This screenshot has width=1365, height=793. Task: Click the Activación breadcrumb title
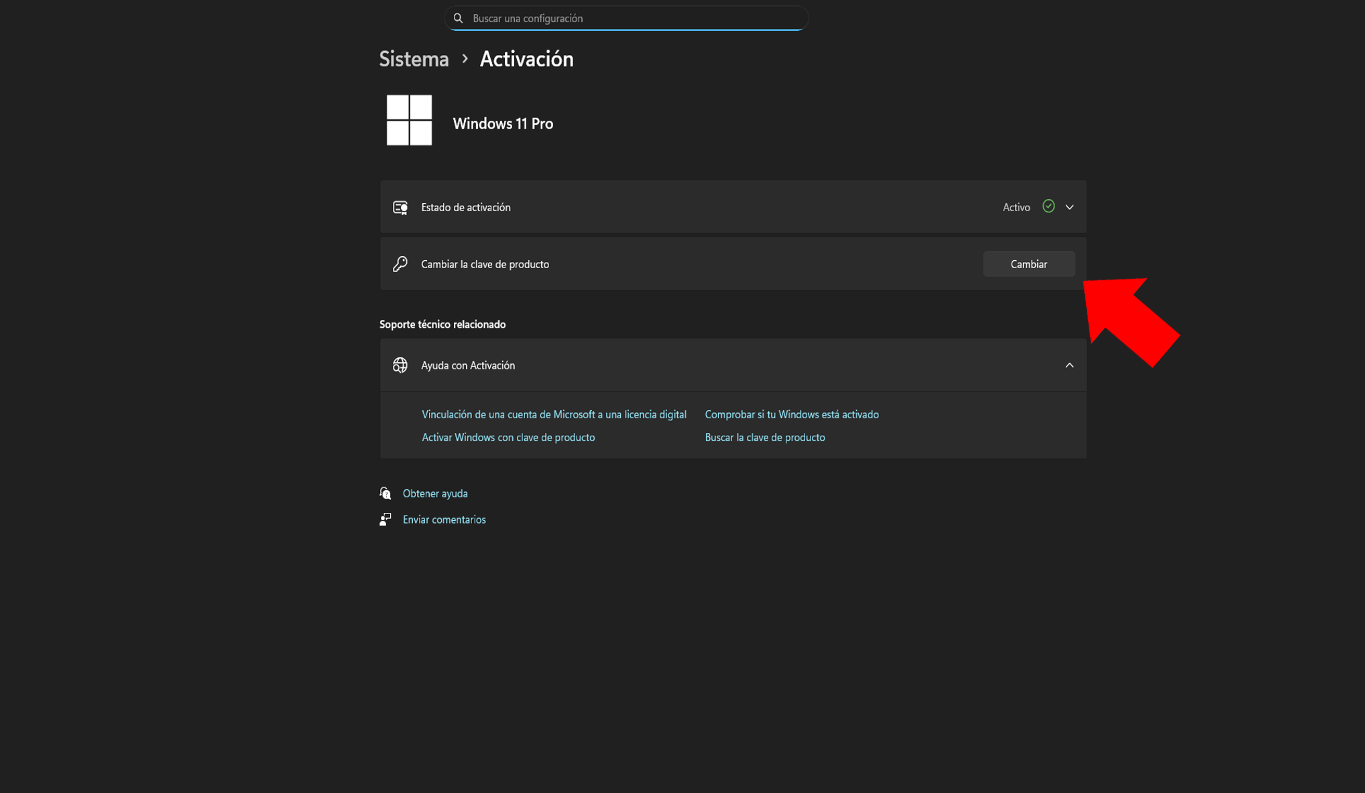(526, 59)
